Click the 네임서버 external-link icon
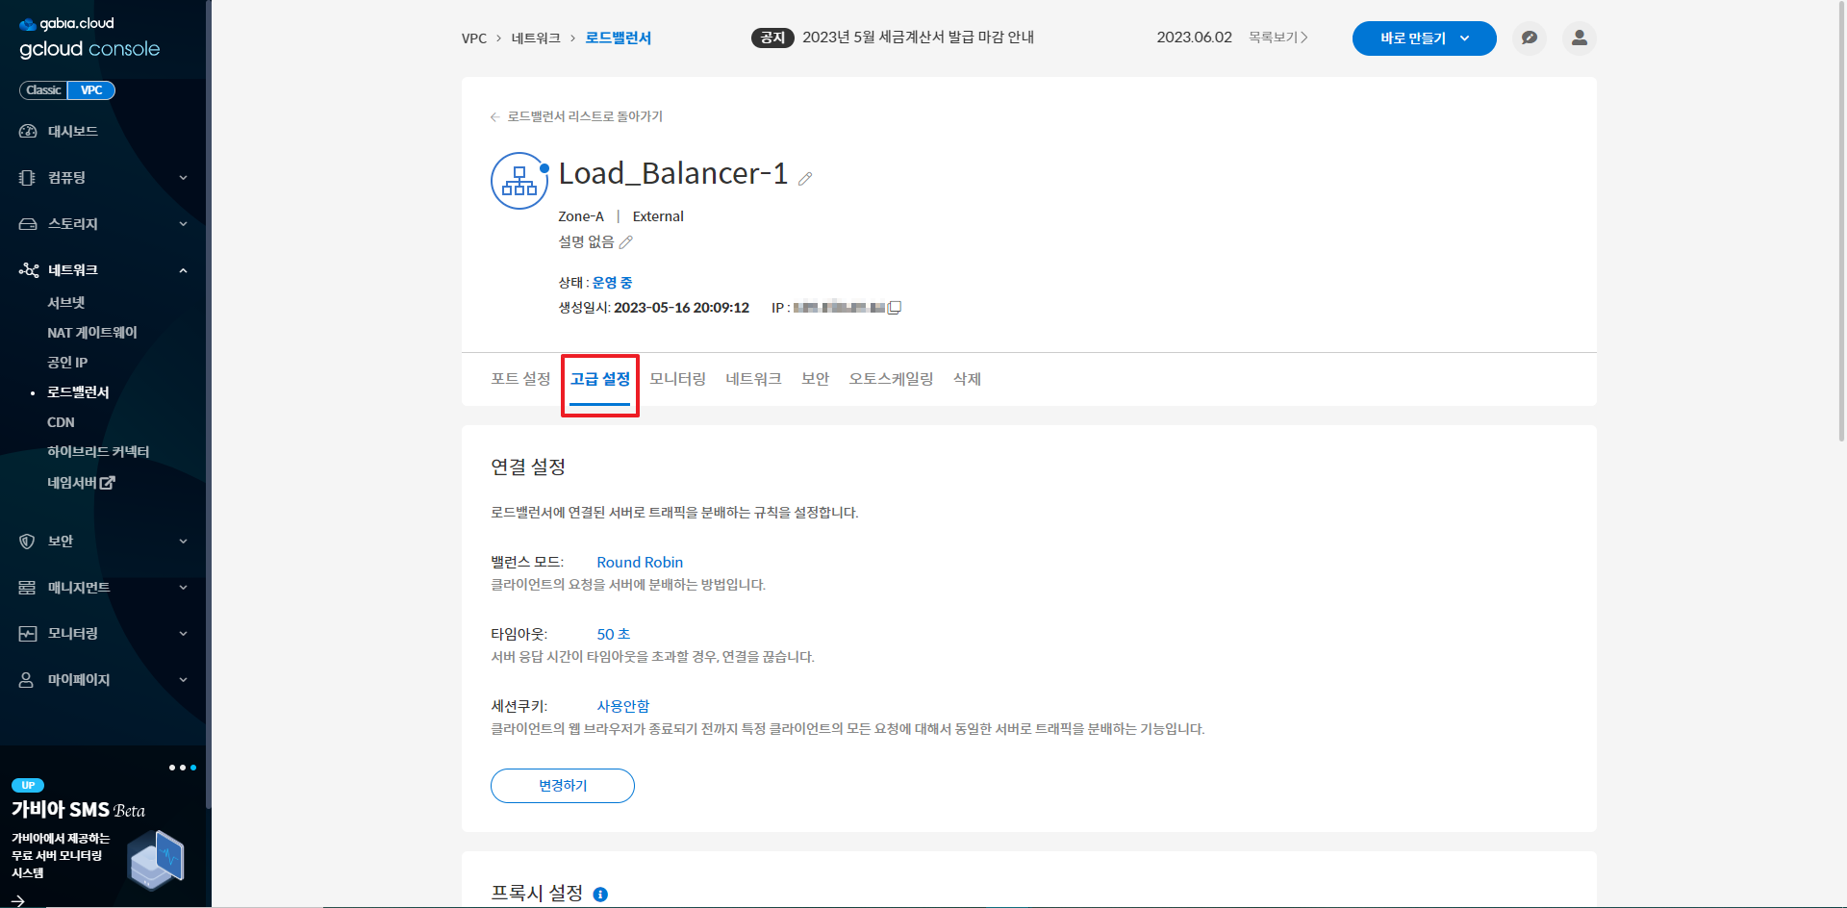Viewport: 1847px width, 908px height. [108, 482]
